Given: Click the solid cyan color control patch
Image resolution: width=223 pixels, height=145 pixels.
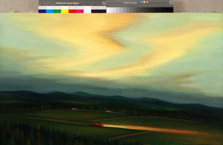Looking at the screenshot, I should click(x=50, y=11).
